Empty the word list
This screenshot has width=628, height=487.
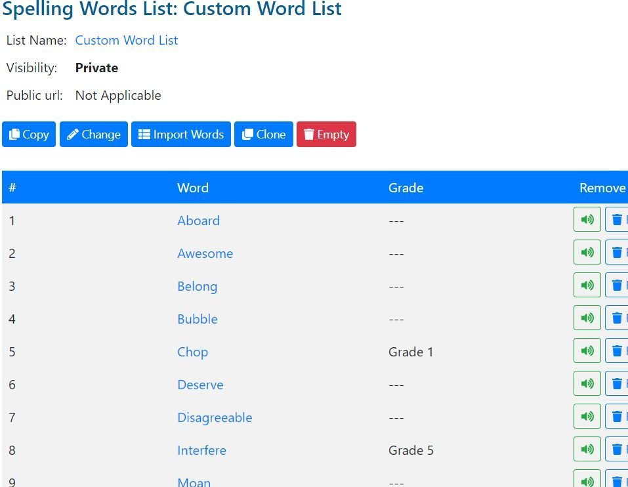(x=326, y=134)
